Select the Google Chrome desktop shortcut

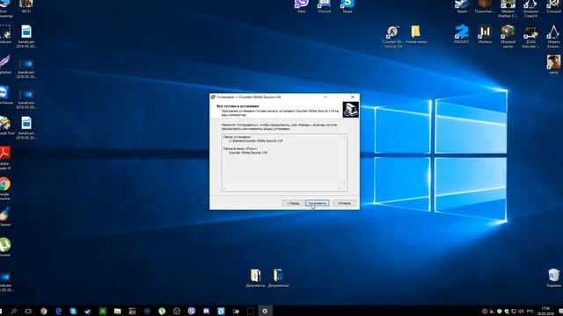coord(4,188)
